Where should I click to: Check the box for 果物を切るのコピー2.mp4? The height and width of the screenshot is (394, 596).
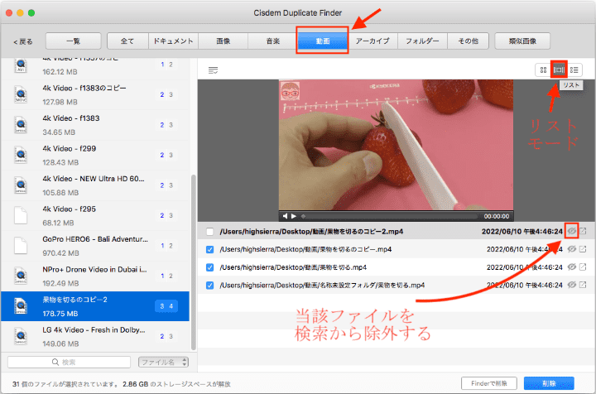point(210,232)
